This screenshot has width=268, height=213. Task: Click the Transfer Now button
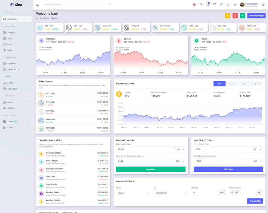[x=256, y=201]
